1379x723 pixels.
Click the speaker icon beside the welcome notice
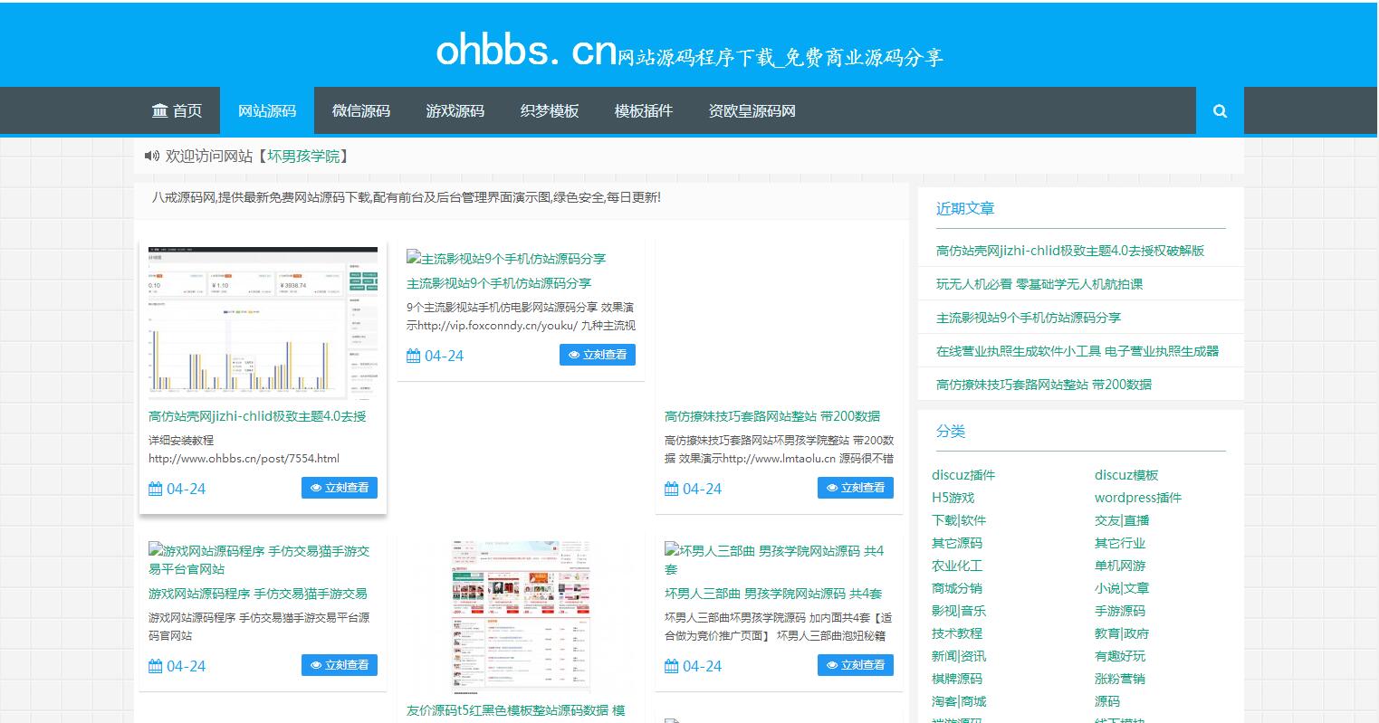coord(151,155)
